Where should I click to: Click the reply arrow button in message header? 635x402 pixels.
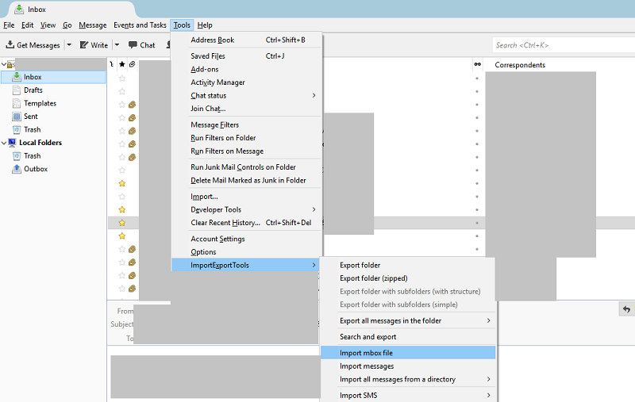click(626, 309)
